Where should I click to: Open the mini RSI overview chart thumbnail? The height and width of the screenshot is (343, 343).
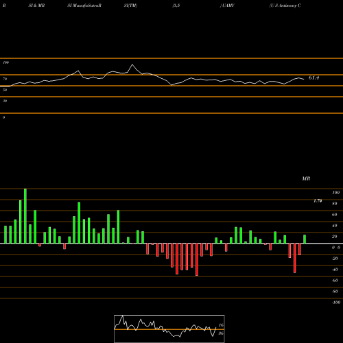[169, 329]
